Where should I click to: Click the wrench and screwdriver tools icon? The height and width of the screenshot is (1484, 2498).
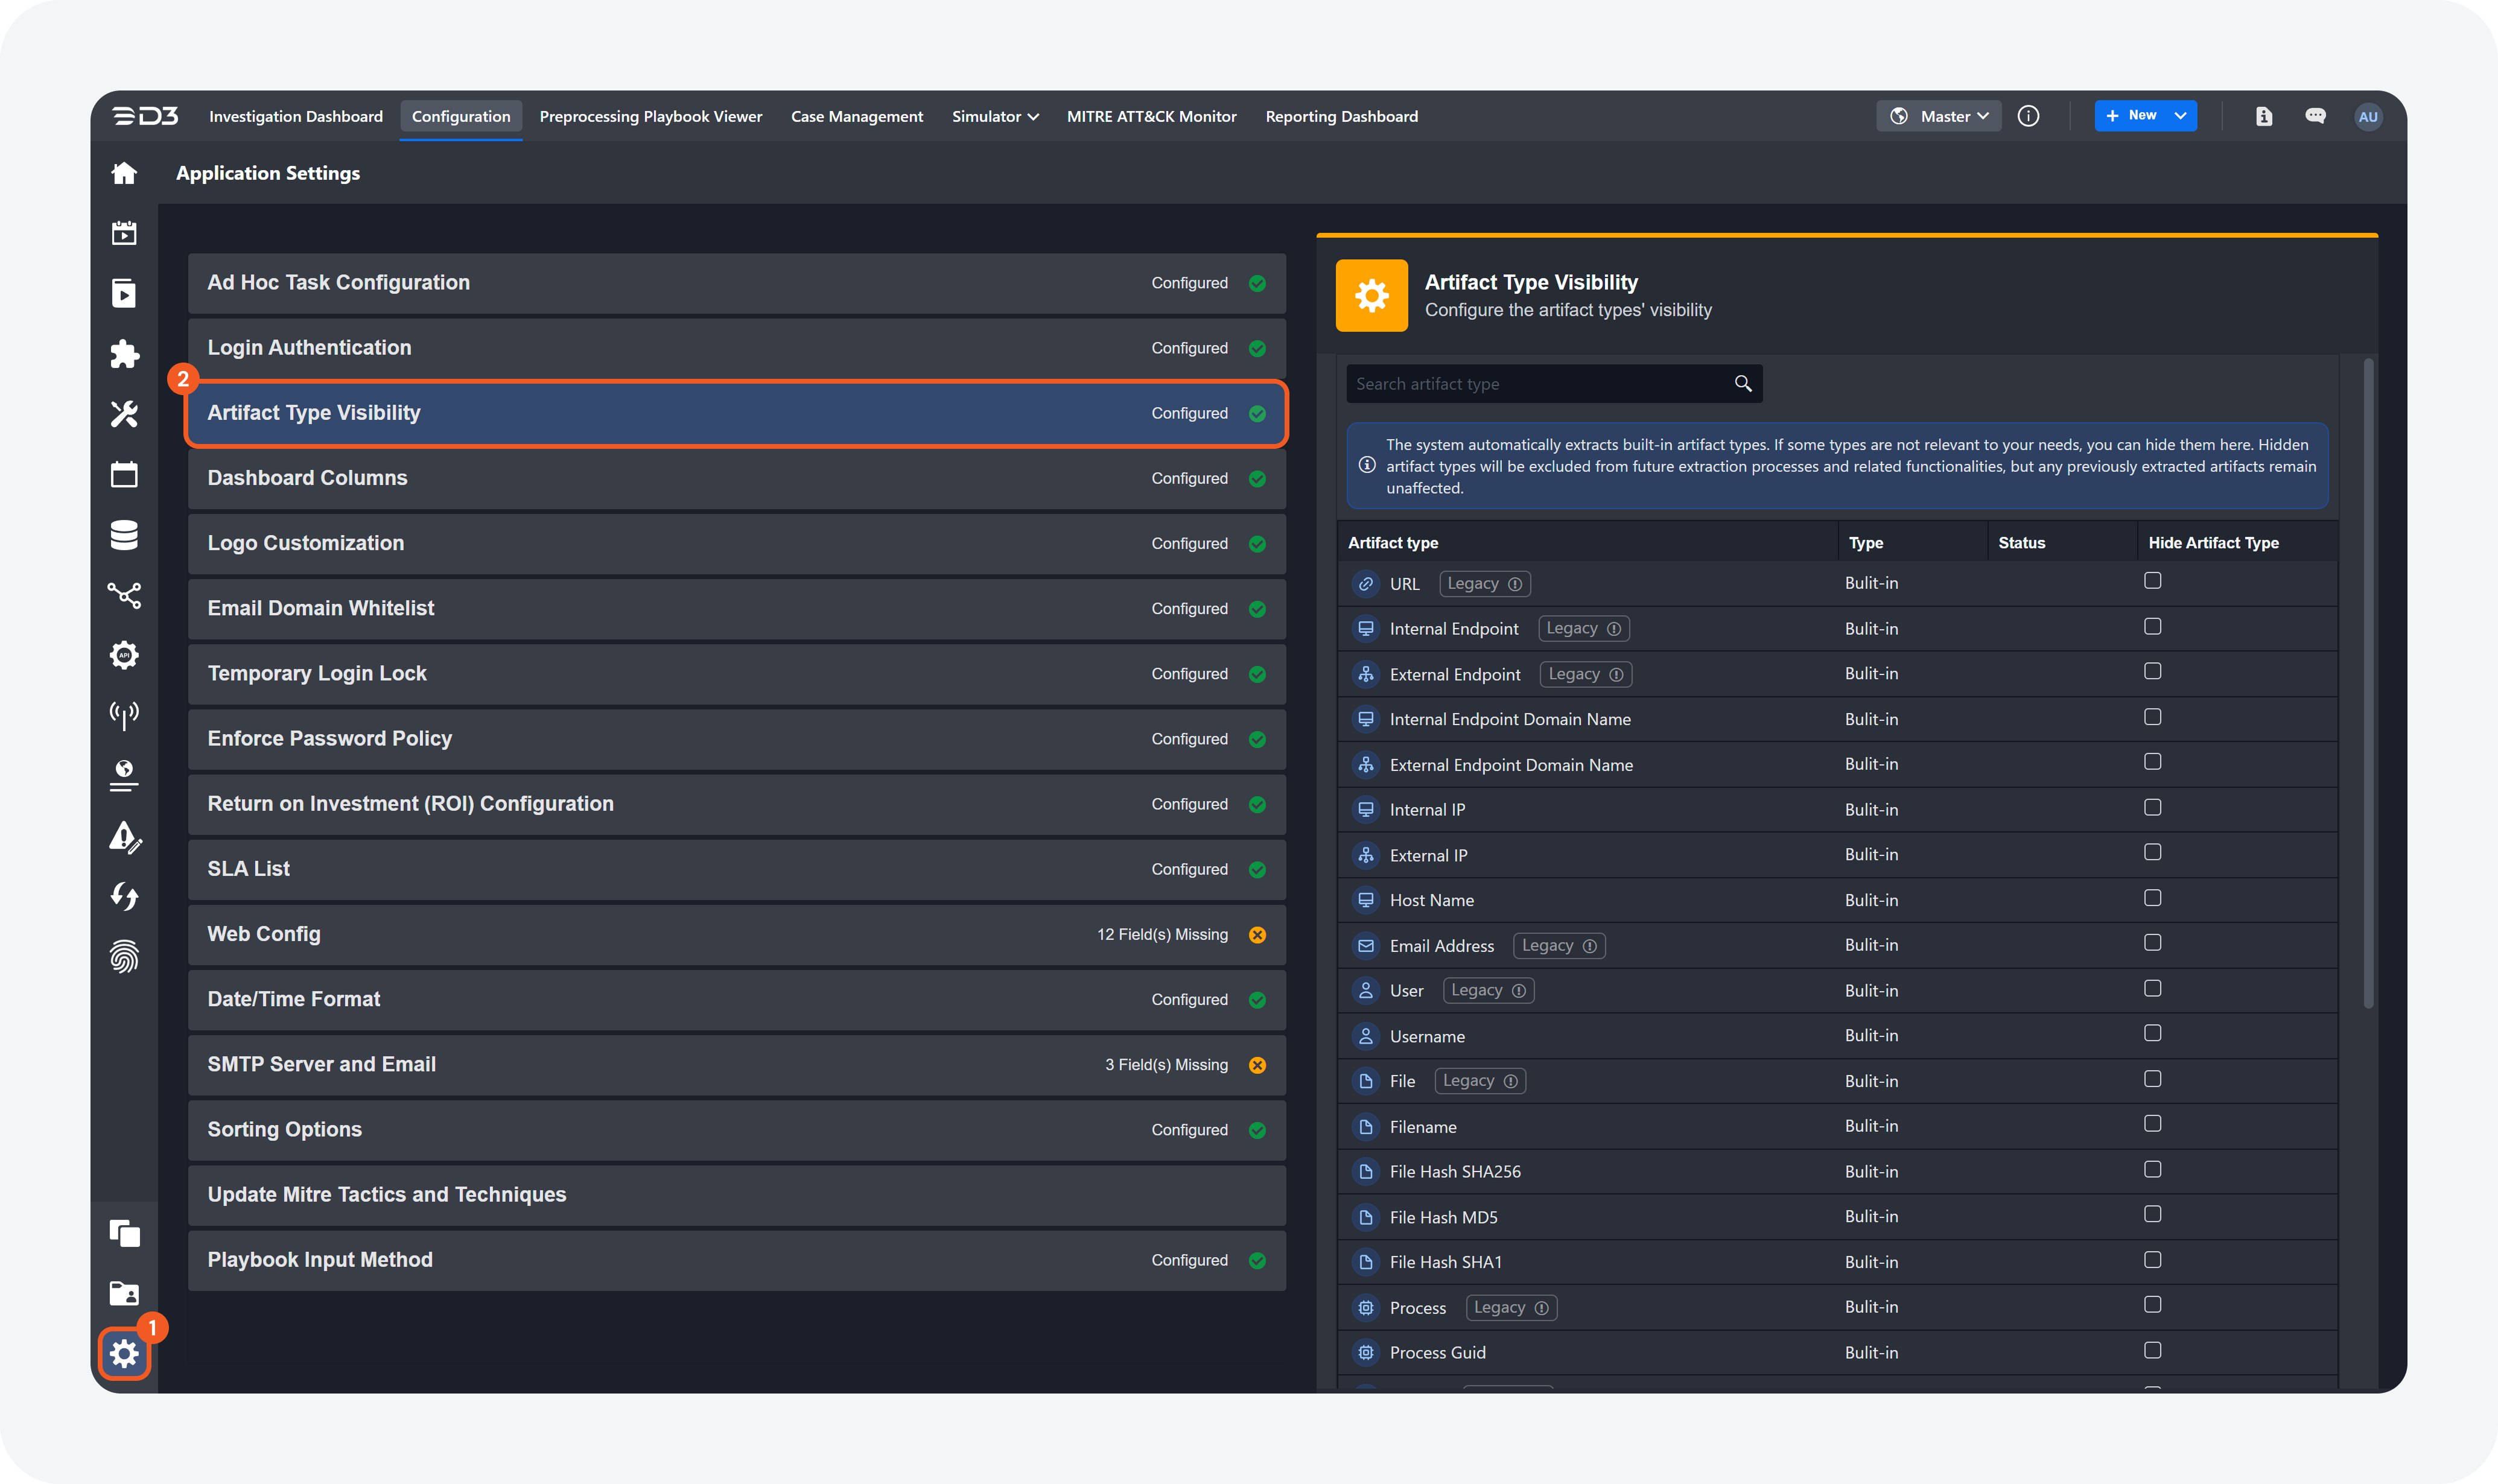[x=124, y=414]
